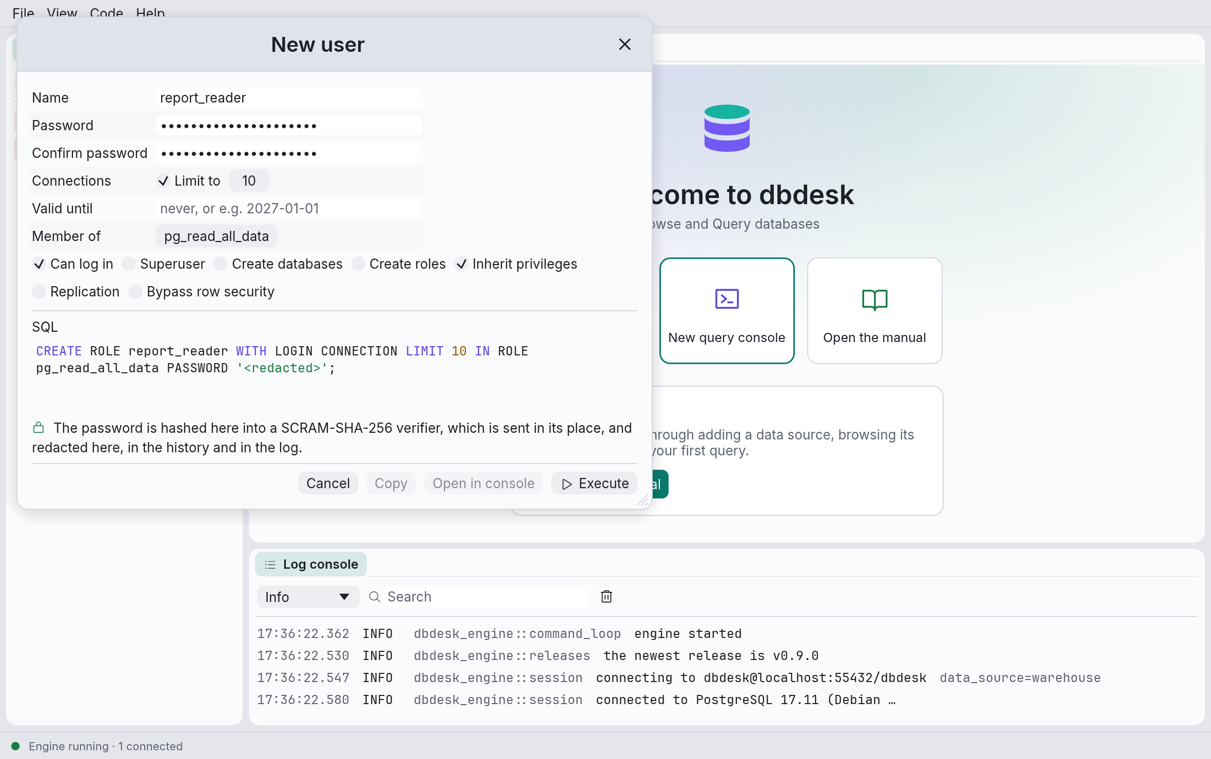The height and width of the screenshot is (759, 1211).
Task: Click 'Engine running · 1 connected' status text
Action: 106,746
